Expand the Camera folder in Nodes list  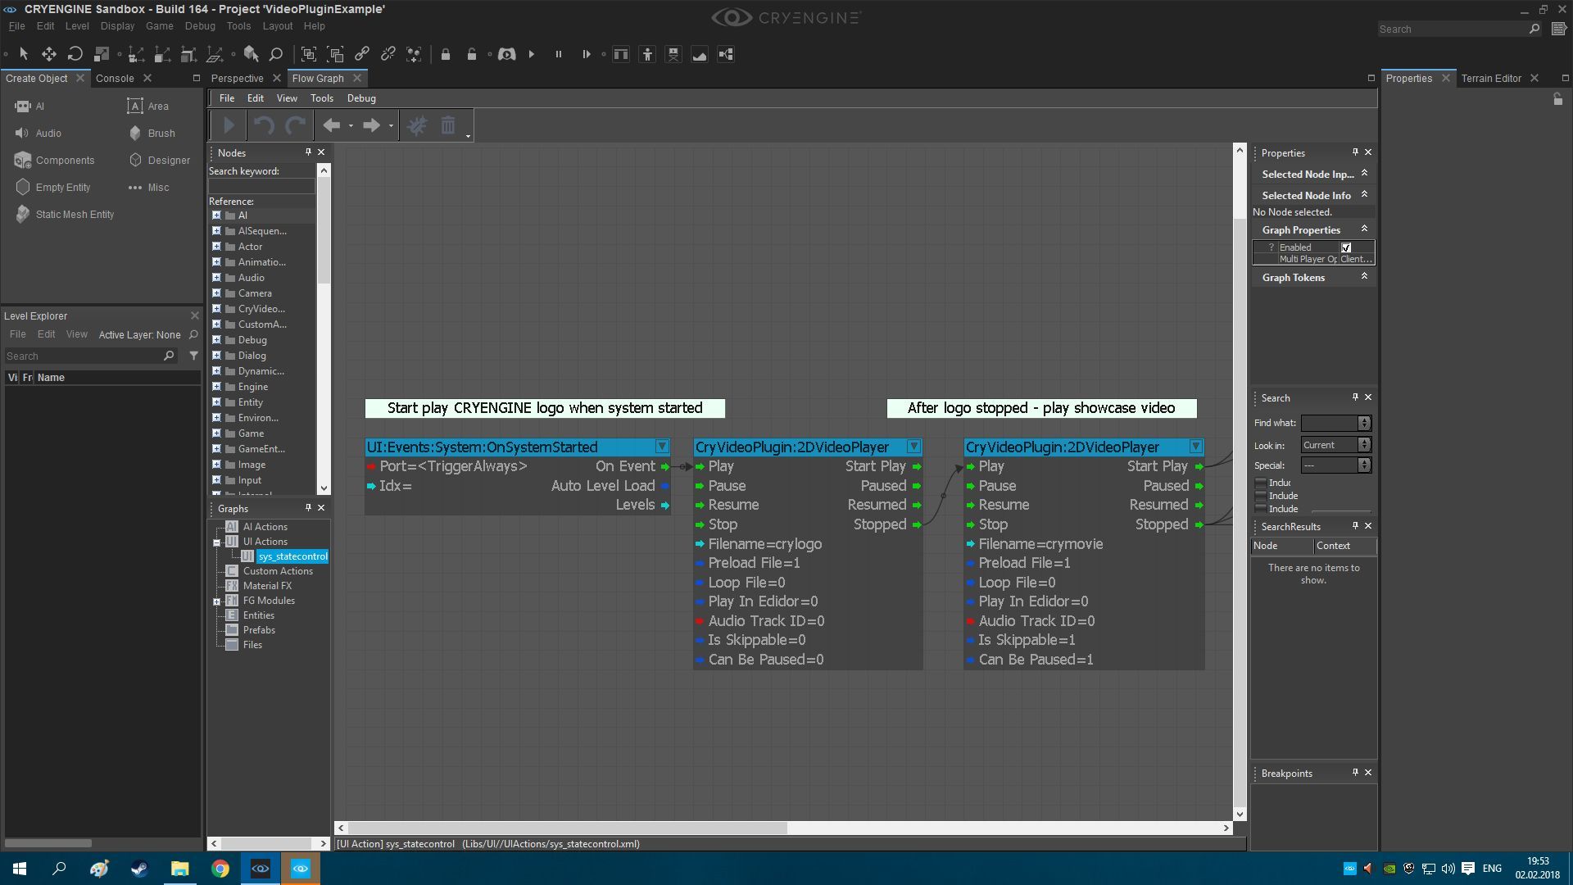click(216, 293)
